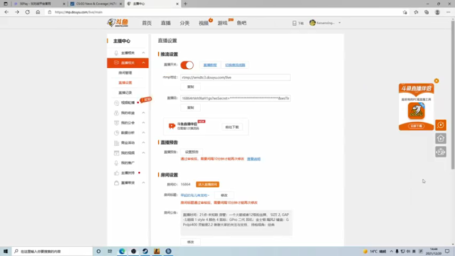The image size is (455, 256).
Task: Click the rtmp address field
Action: [x=235, y=77]
